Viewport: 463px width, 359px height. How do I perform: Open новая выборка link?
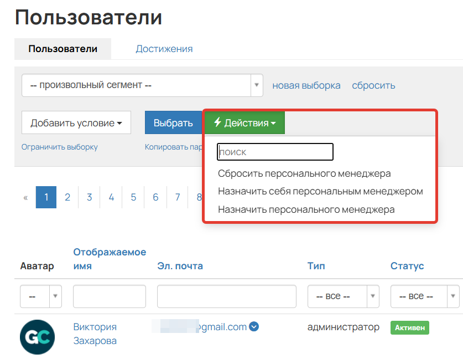(305, 85)
